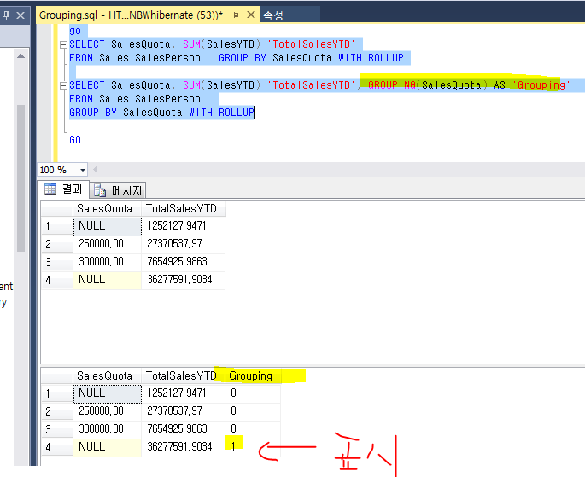This screenshot has height=477, width=585.
Task: Select 1252127,9471 cell in first grid
Action: point(183,226)
